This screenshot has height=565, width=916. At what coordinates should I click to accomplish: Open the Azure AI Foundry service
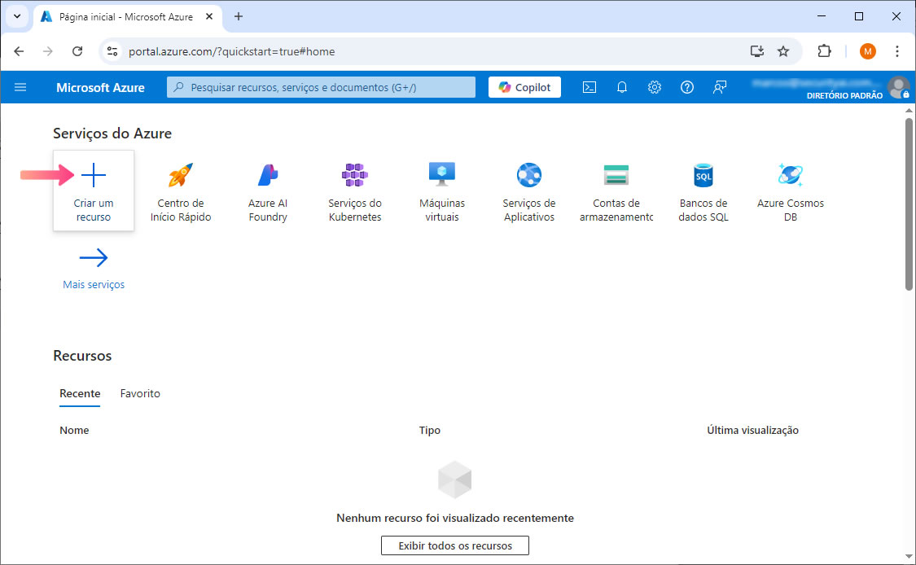pos(268,191)
